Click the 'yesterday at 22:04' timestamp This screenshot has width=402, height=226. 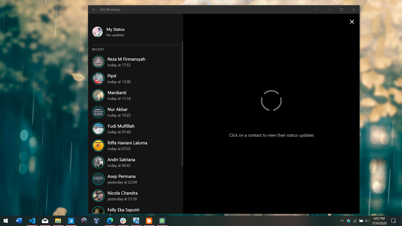click(x=122, y=182)
